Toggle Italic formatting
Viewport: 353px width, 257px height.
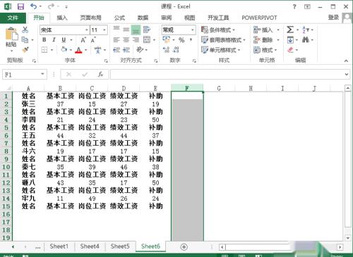pos(54,40)
